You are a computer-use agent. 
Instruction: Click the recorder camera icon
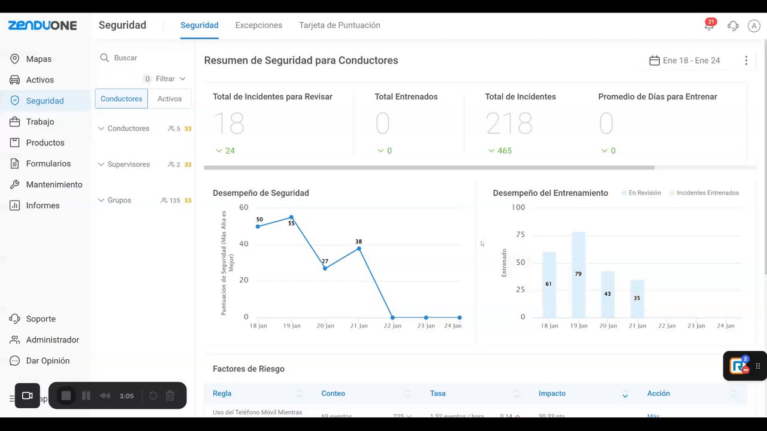click(27, 396)
